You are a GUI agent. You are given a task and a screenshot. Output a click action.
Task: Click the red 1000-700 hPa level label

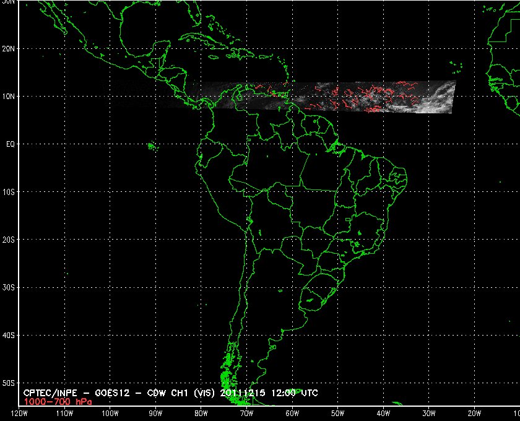point(58,402)
